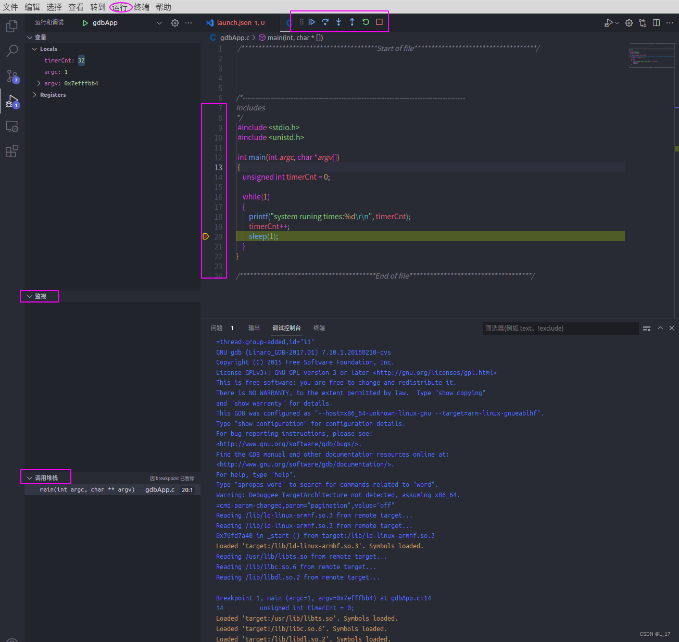Open the Remote Explorer view

[x=11, y=127]
